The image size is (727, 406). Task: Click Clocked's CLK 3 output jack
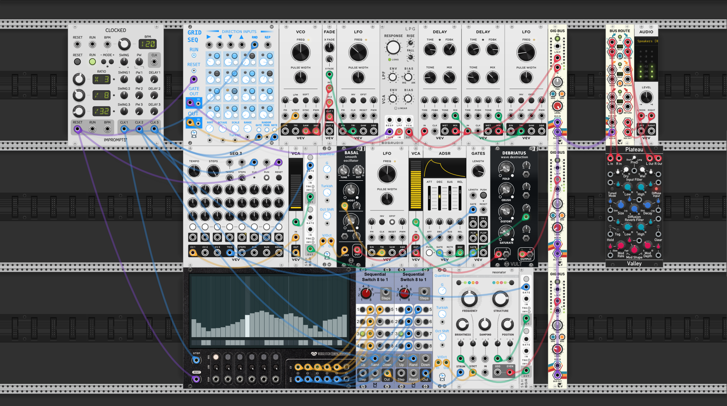coord(154,129)
